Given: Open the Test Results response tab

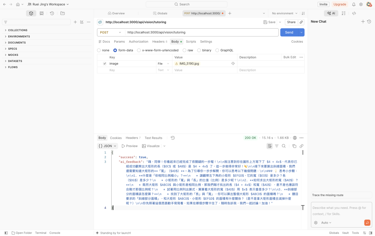Looking at the screenshot, I should [153, 138].
